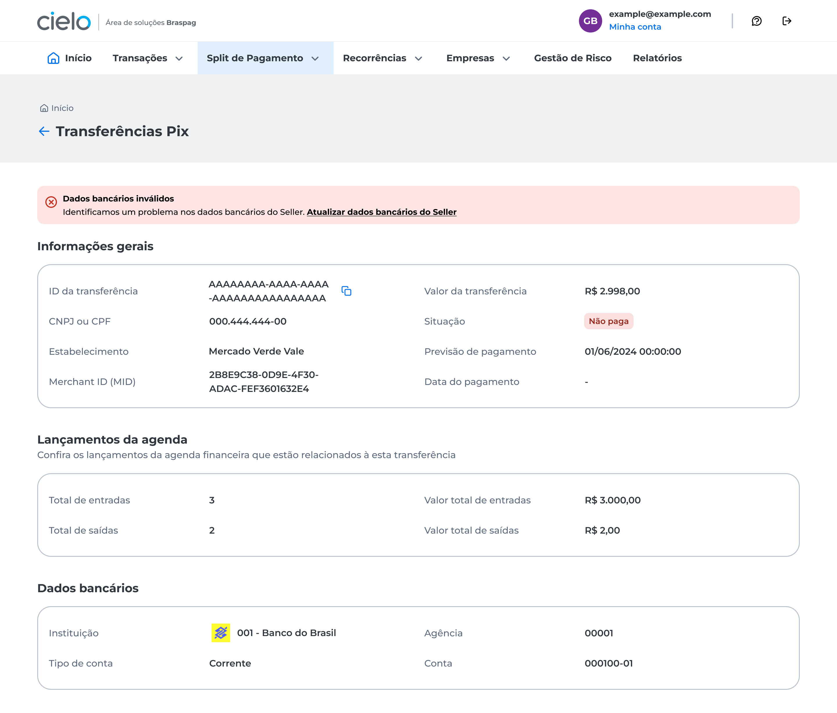Viewport: 837px width, 713px height.
Task: Click the Não paga status badge
Action: pyautogui.click(x=609, y=321)
